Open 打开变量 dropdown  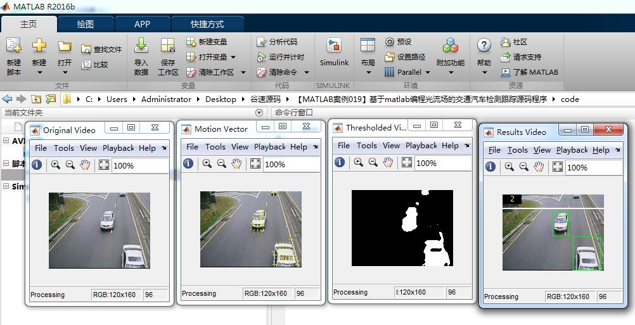[233, 57]
